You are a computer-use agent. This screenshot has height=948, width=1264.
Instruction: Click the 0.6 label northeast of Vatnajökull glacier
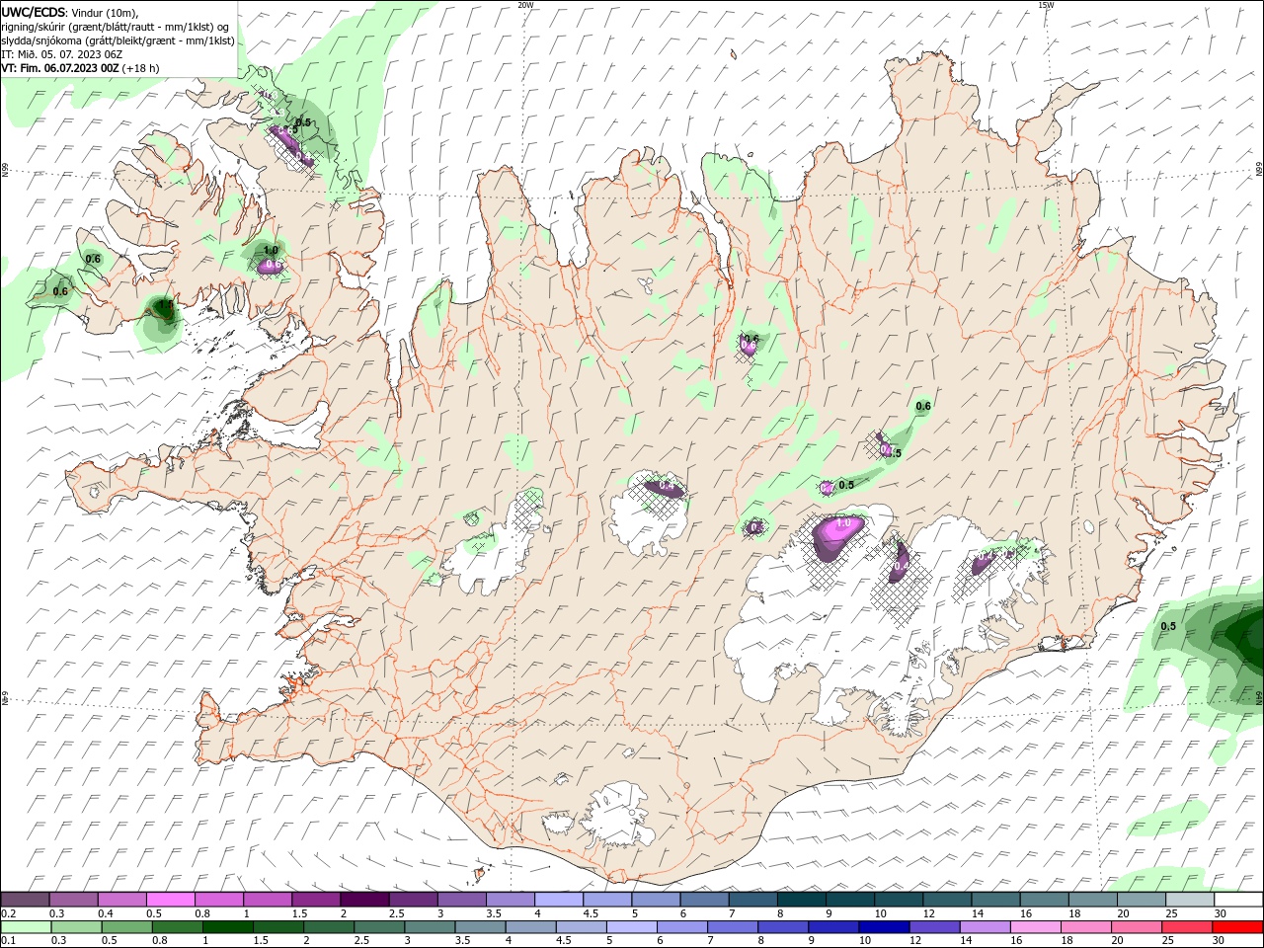923,406
